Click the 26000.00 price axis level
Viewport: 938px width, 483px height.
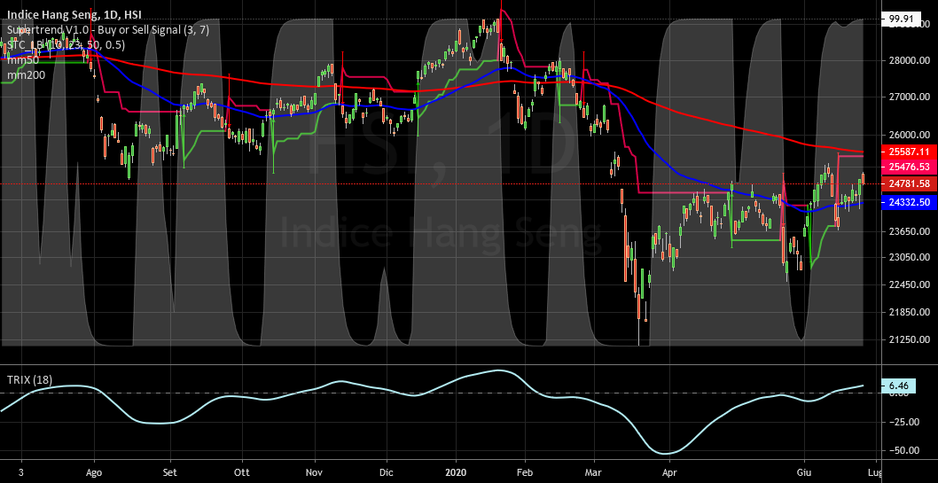(910, 136)
